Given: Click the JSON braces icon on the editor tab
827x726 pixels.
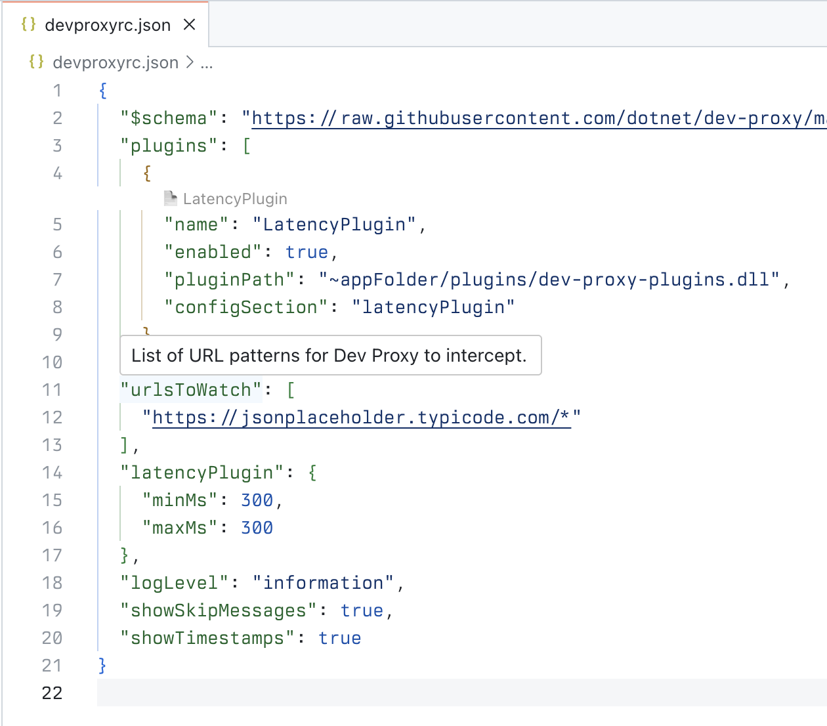Looking at the screenshot, I should pyautogui.click(x=28, y=24).
